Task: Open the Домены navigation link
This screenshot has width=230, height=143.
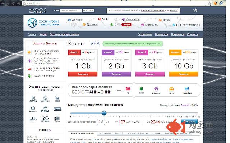Action: click(92, 24)
